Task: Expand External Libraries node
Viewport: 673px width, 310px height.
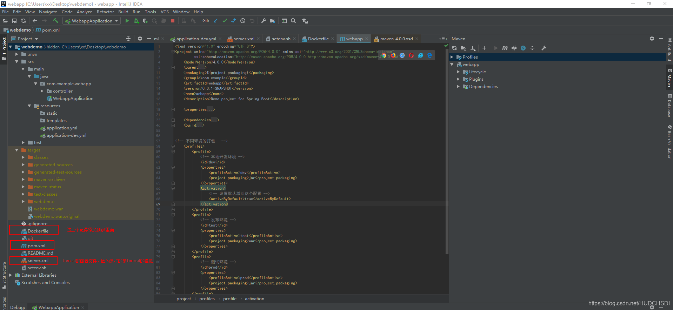Action: [x=11, y=275]
